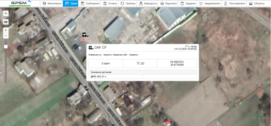The image size is (271, 126).
Task: Zoom in with the plus button
Action: [x=6, y=30]
